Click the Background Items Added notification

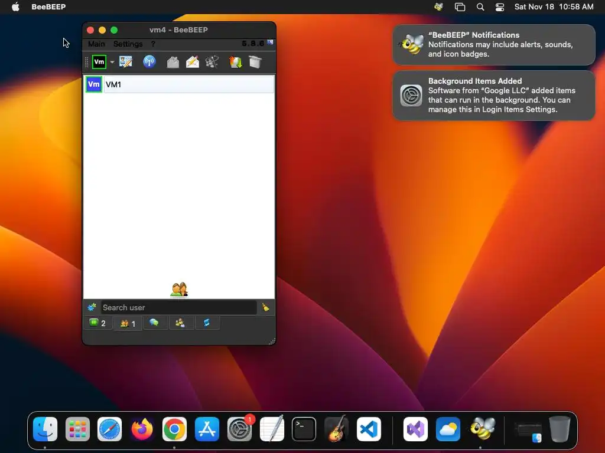[493, 95]
